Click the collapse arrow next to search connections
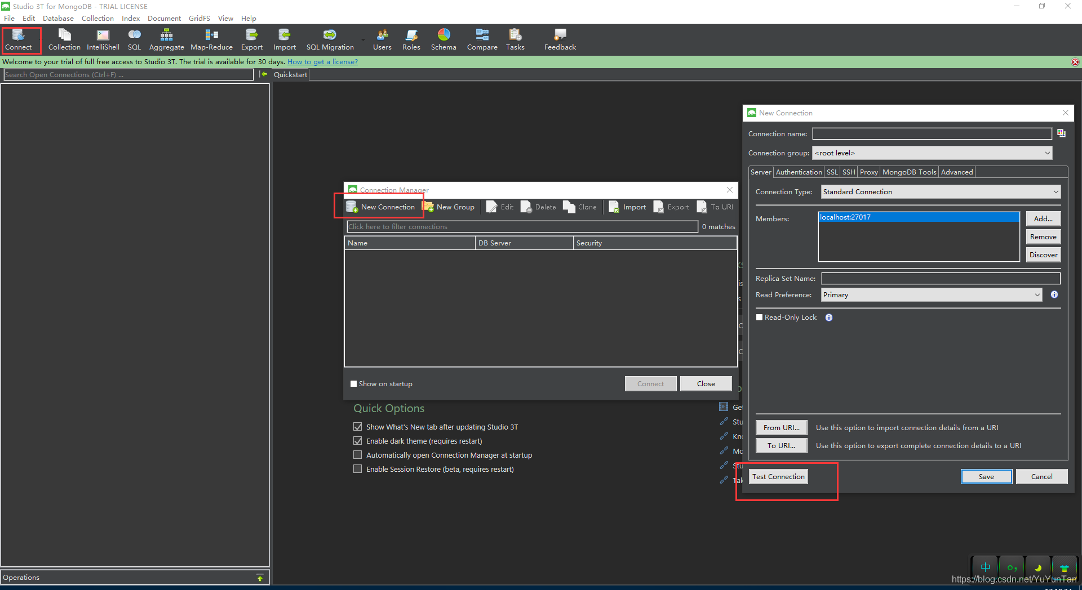Viewport: 1082px width, 590px height. click(x=263, y=74)
